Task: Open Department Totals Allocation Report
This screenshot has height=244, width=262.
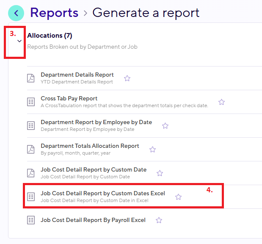Action: [x=90, y=146]
